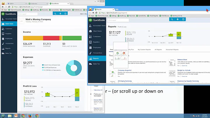Open Banking Activity bookmark in Reports window
Screen dimensions: 210x118
click(x=176, y=16)
